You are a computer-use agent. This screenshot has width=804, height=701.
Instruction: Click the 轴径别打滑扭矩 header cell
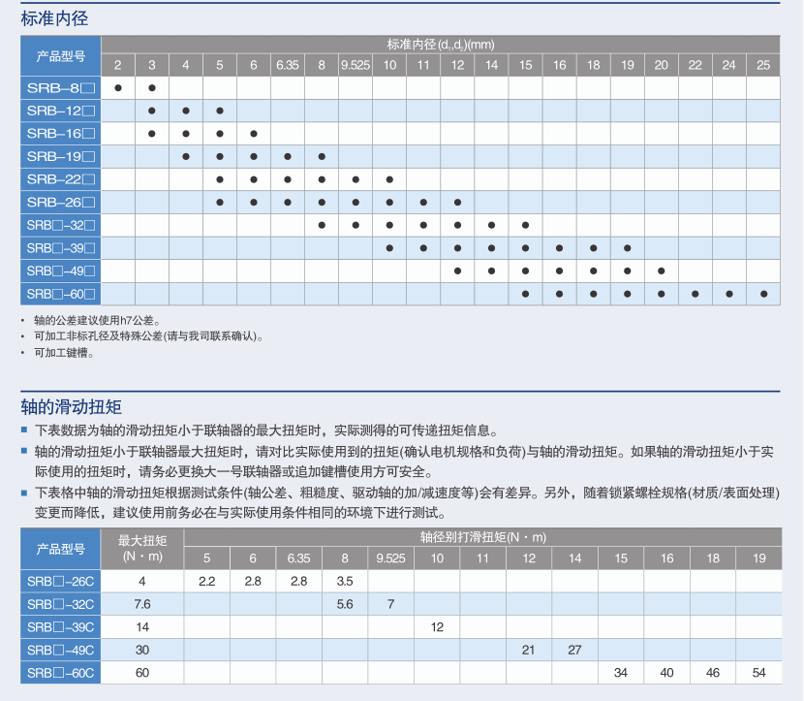click(482, 537)
